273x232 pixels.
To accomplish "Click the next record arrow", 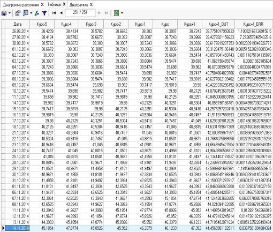I will pos(100,13).
